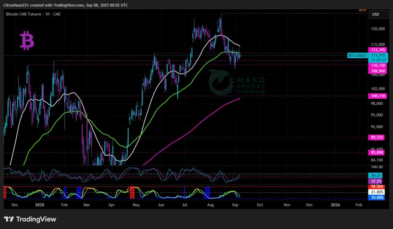Click the Sep label on time axis
This screenshot has width=393, height=229.
tap(236, 204)
